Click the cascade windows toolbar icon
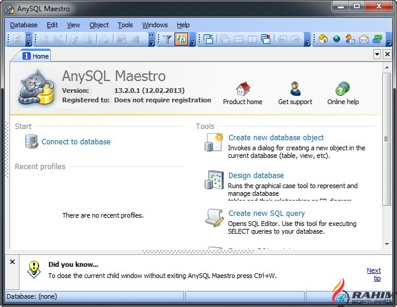 pyautogui.click(x=224, y=39)
